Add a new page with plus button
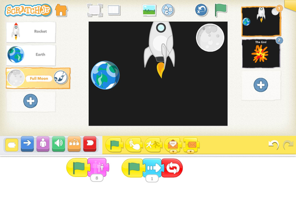This screenshot has width=296, height=222. (260, 85)
